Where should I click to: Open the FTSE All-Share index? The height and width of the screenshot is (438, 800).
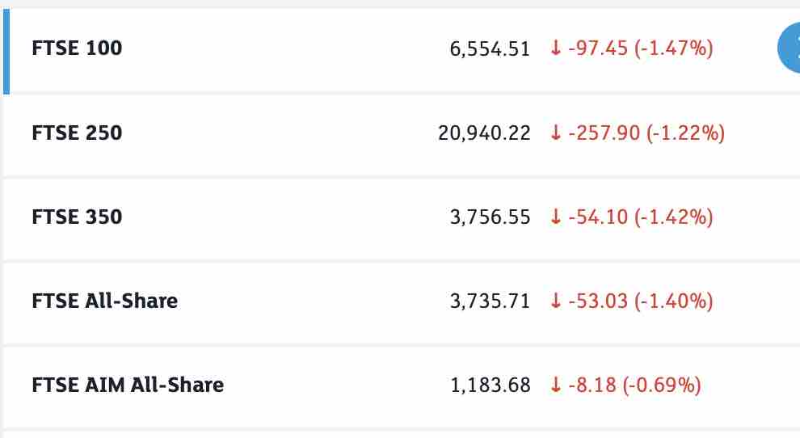point(104,301)
